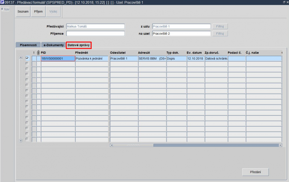Select PID cell 18VVS0000001
The image size is (289, 182).
click(58, 58)
